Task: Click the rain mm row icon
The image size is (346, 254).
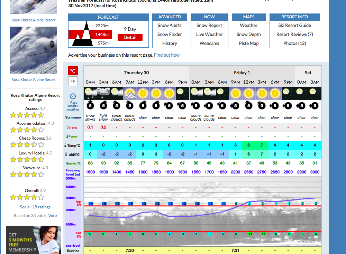Action: (x=68, y=137)
